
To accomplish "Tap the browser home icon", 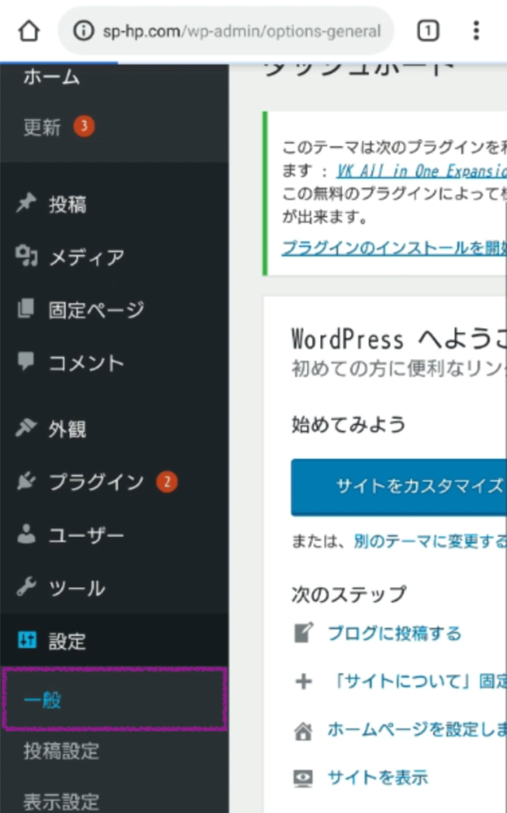I will point(29,31).
